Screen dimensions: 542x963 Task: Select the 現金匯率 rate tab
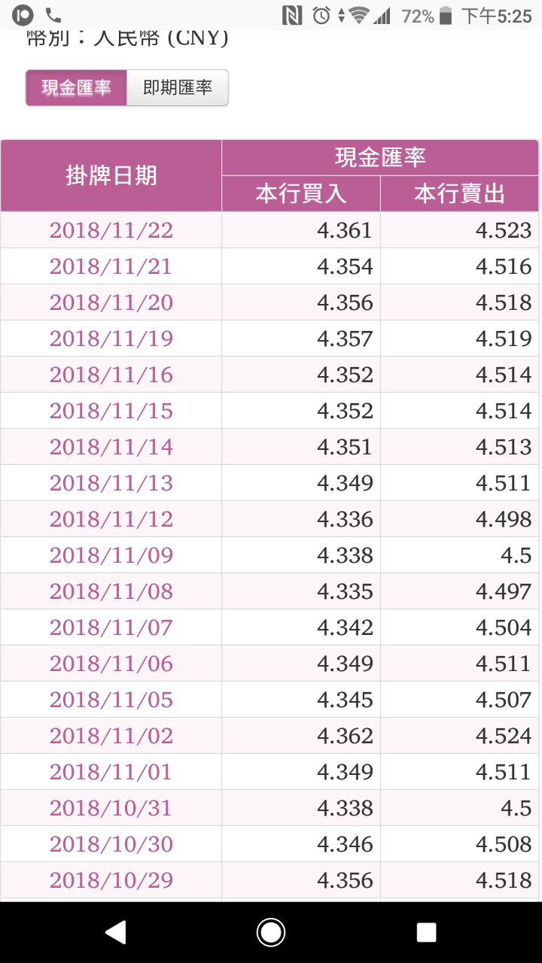76,88
